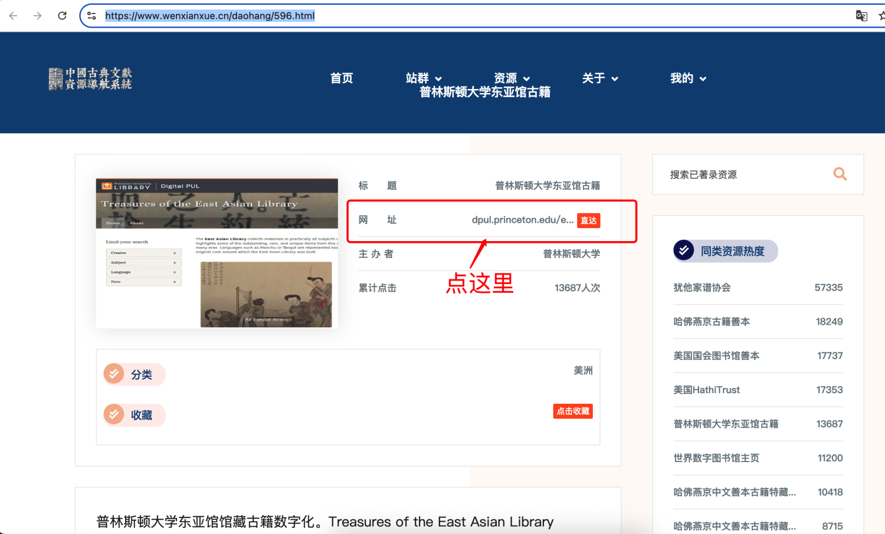Expand the 我的 dropdown menu
885x534 pixels.
(688, 78)
